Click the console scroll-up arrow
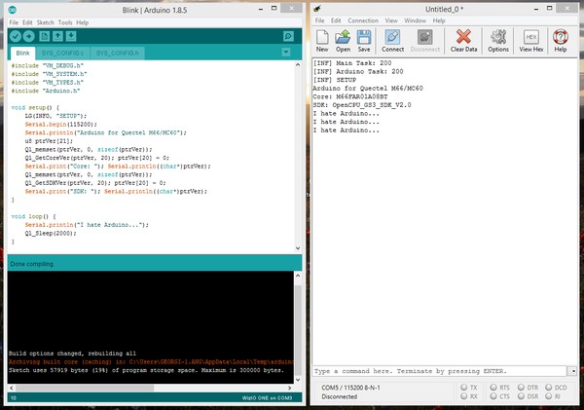The width and height of the screenshot is (584, 410). click(298, 276)
